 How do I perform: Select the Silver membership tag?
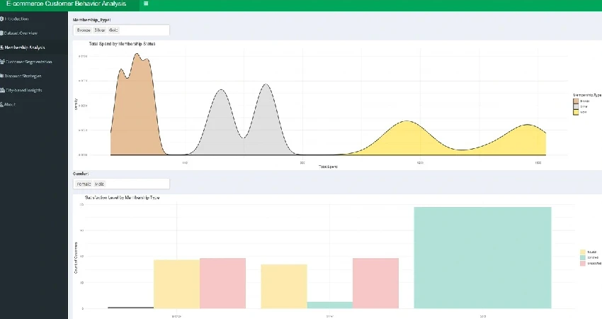click(100, 30)
